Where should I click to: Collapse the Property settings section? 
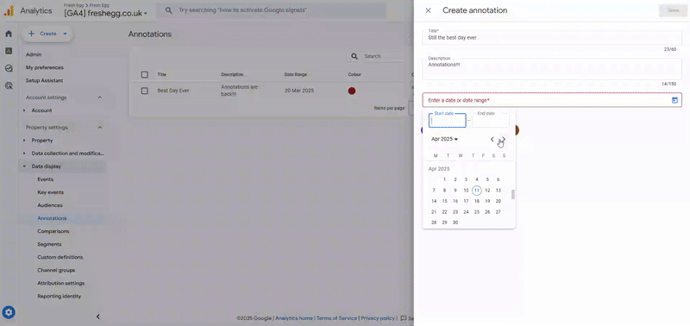tap(100, 127)
